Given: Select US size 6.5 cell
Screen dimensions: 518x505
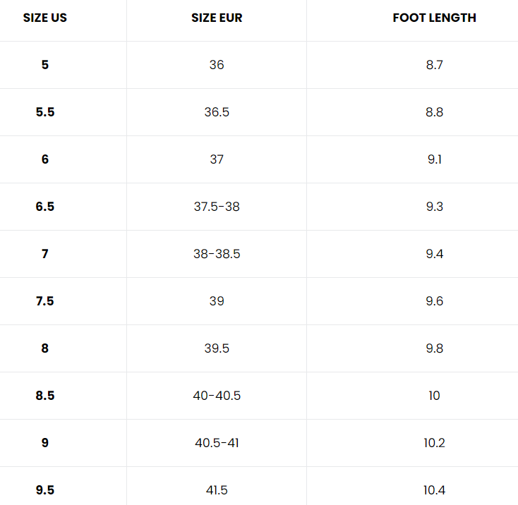Looking at the screenshot, I should [45, 207].
